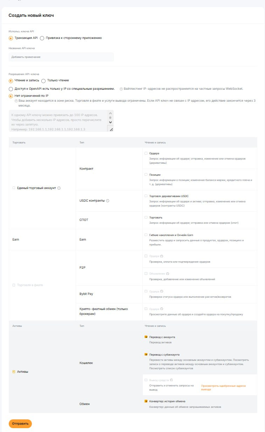Uncheck "Перевод с аккаунта" permission
This screenshot has width=265, height=432.
click(146, 337)
